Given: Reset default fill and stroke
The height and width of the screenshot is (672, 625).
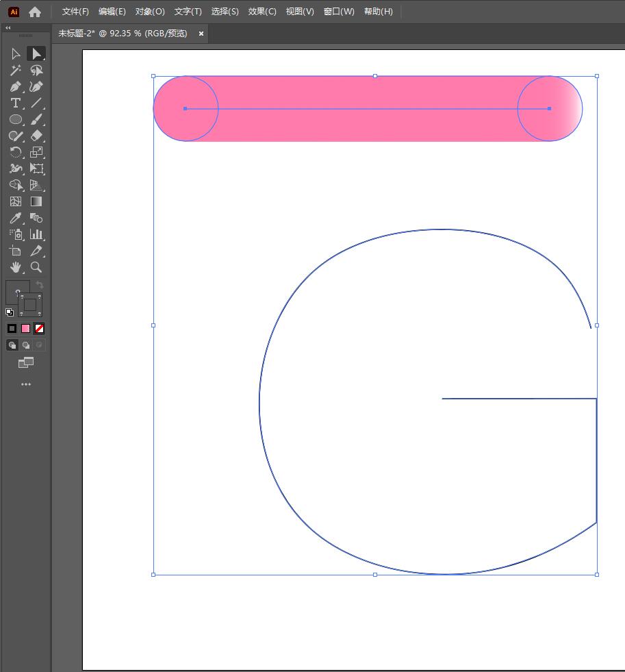Looking at the screenshot, I should pyautogui.click(x=10, y=312).
